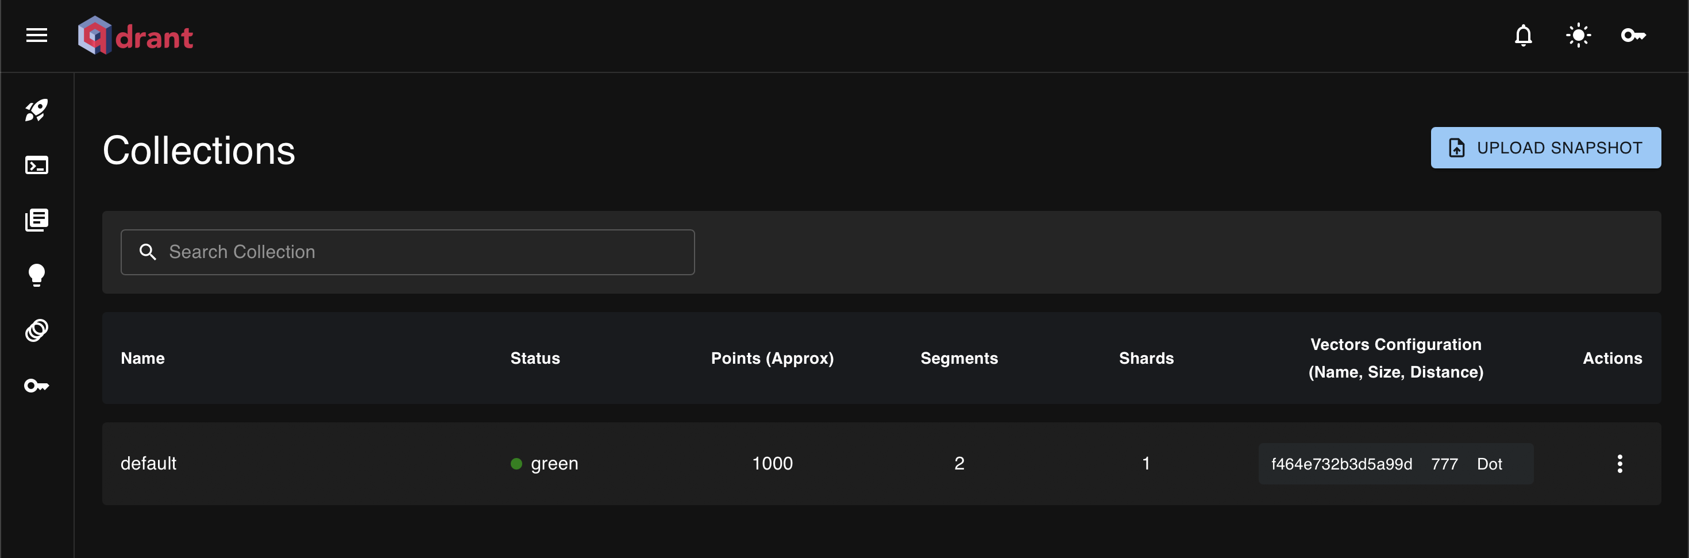Image resolution: width=1689 pixels, height=558 pixels.
Task: Click Upload Snapshot button
Action: pyautogui.click(x=1545, y=148)
